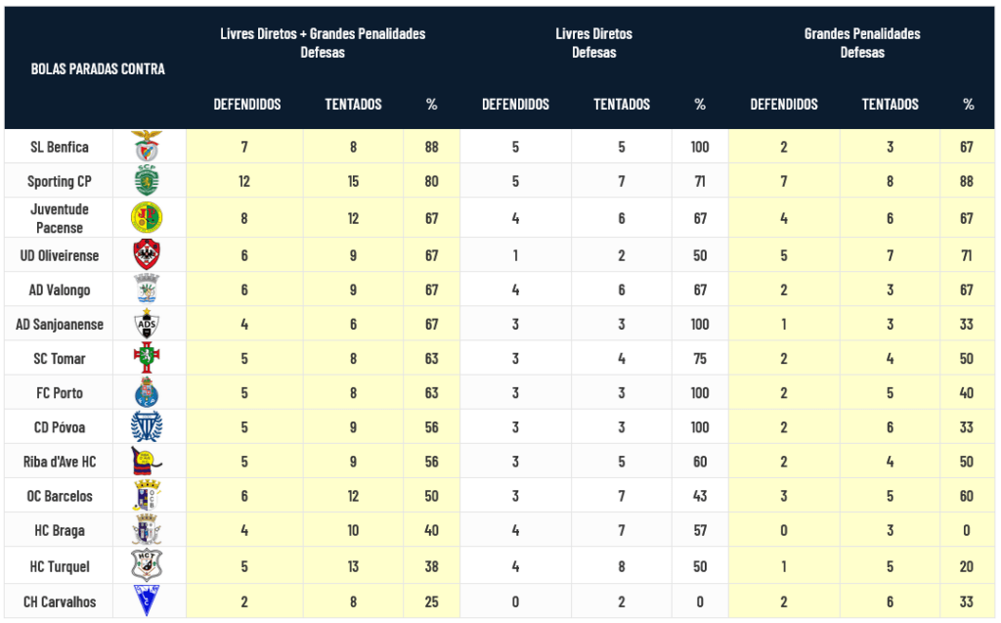Click the Juventude Pacense club logo
1001x623 pixels.
(x=147, y=217)
